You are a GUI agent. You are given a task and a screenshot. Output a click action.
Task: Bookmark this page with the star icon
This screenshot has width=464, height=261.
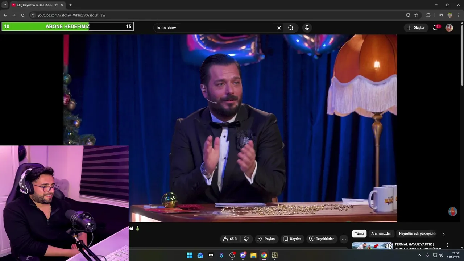pyautogui.click(x=416, y=15)
